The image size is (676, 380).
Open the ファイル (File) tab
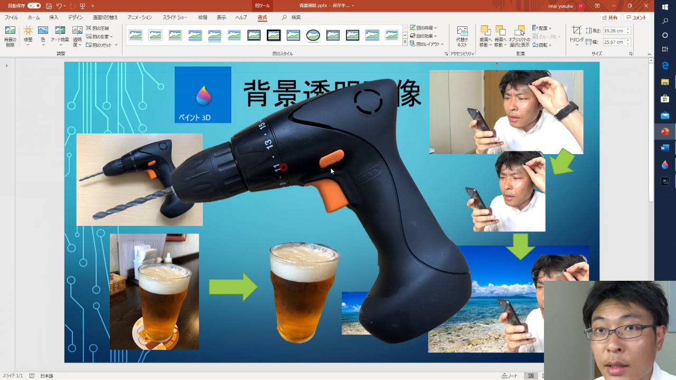[x=11, y=17]
